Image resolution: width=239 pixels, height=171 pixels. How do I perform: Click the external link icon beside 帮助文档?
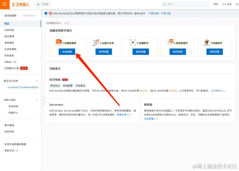[x=17, y=151]
